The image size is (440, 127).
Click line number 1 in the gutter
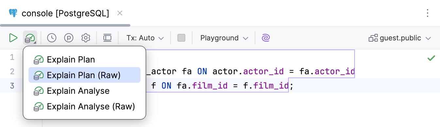pos(12,57)
